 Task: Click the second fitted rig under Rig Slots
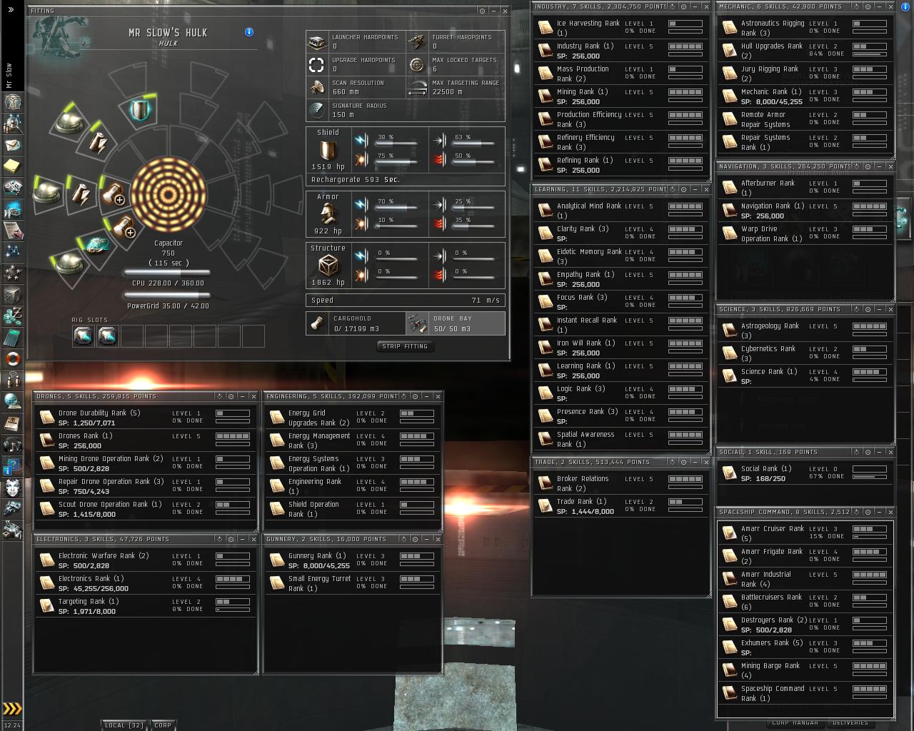pyautogui.click(x=108, y=336)
